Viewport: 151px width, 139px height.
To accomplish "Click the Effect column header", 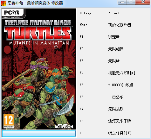I will 114,13.
